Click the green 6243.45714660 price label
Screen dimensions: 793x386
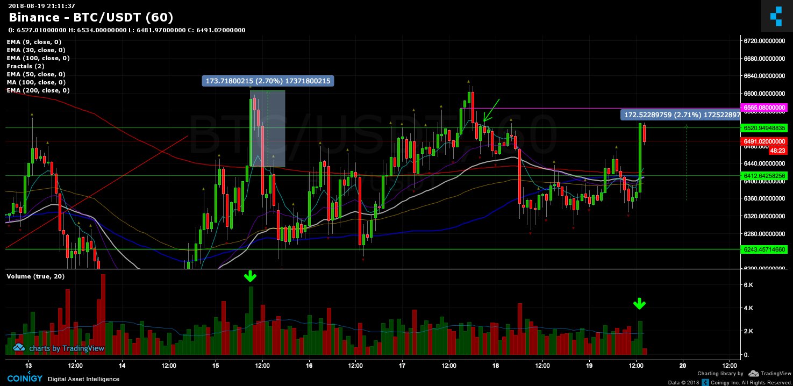(x=764, y=250)
